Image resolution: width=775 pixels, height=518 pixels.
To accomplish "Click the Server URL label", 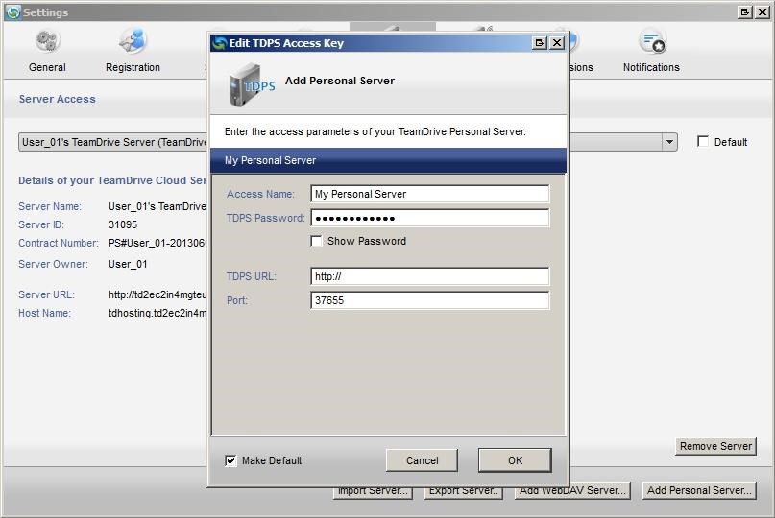I will [46, 294].
